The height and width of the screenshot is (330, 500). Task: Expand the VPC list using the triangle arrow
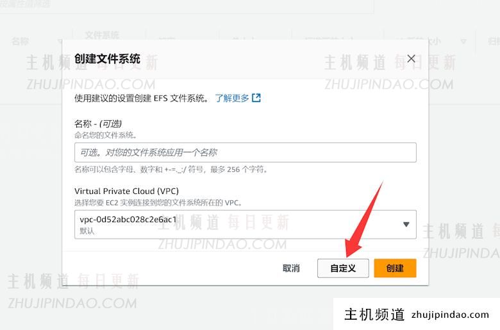(x=406, y=224)
